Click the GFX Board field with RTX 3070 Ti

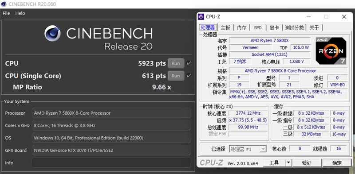[111, 150]
